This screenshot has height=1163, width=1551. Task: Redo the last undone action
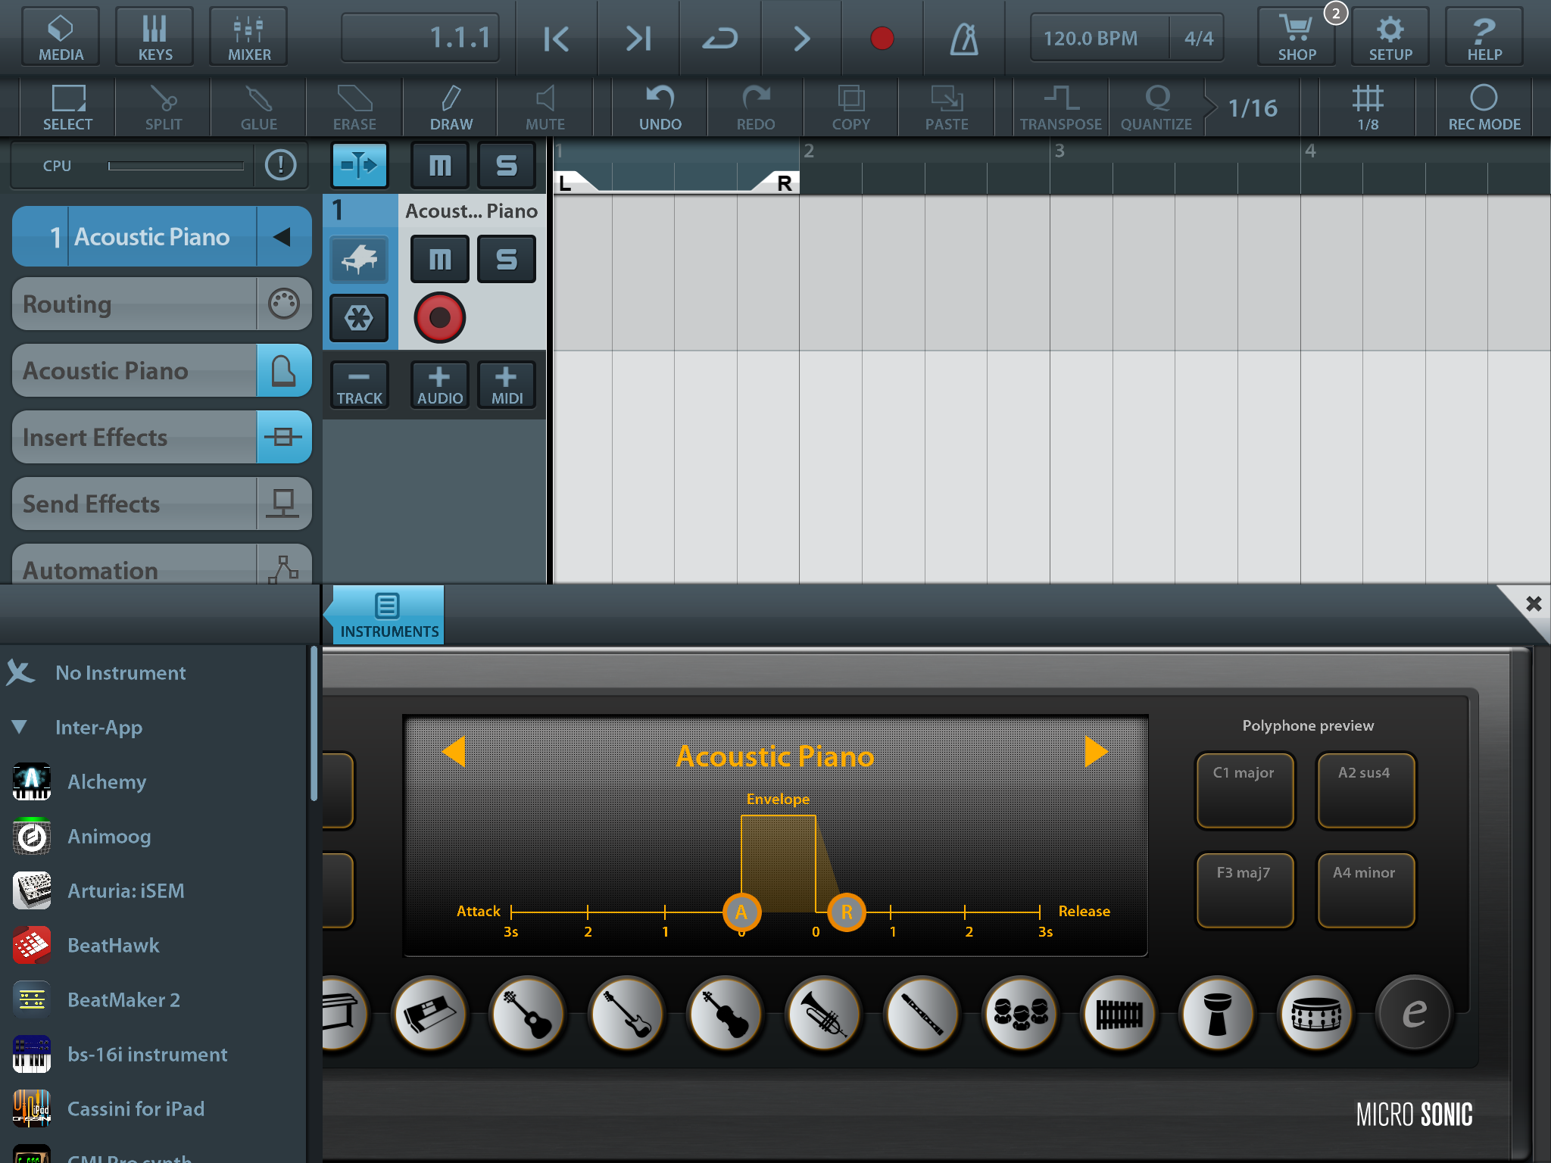[x=756, y=107]
